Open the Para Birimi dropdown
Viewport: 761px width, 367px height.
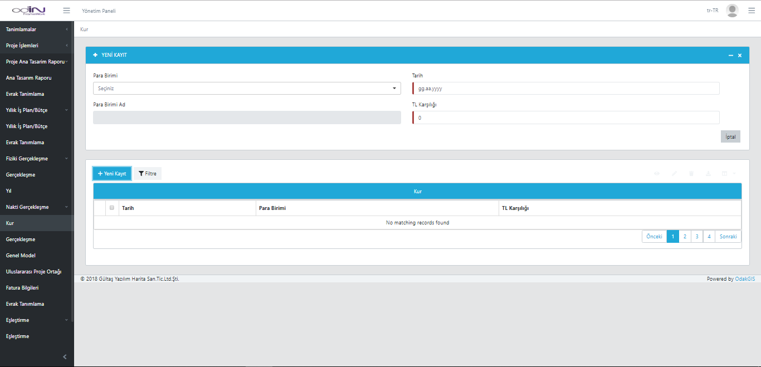pos(246,89)
